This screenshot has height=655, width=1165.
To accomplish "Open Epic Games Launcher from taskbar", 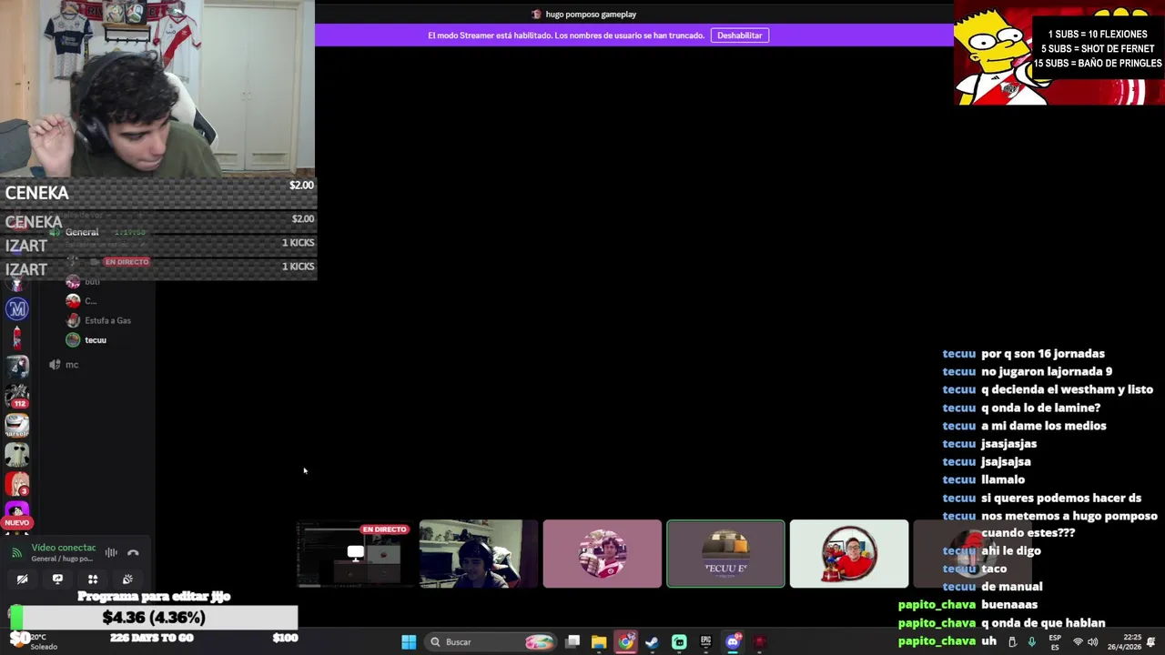I will pyautogui.click(x=705, y=642).
